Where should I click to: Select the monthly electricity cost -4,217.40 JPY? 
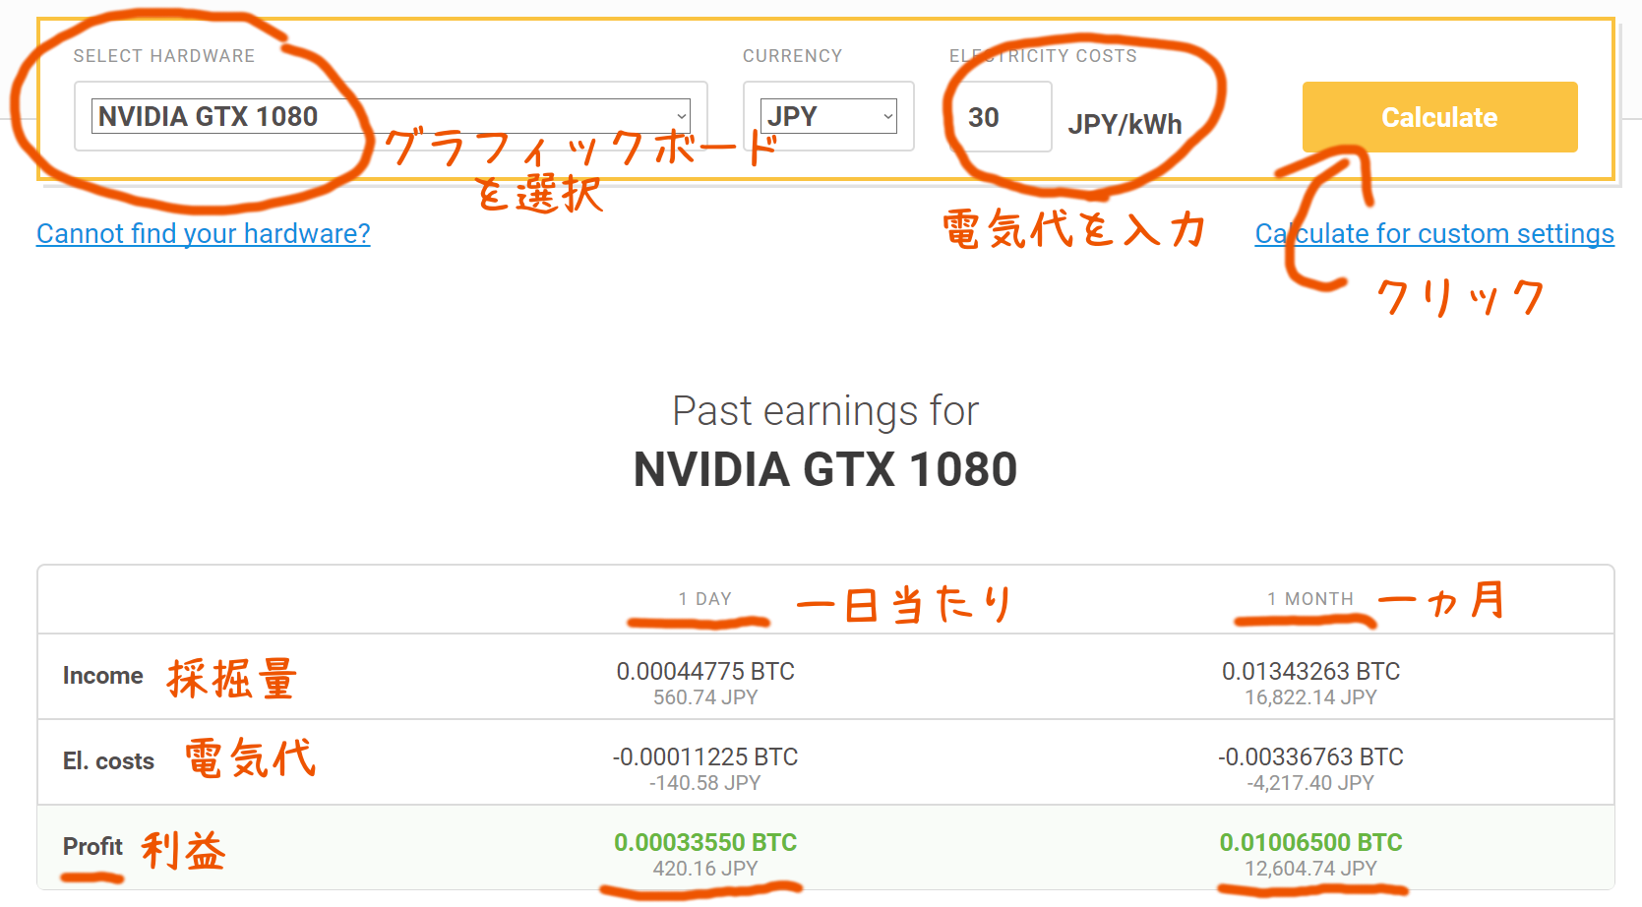coord(1310,783)
